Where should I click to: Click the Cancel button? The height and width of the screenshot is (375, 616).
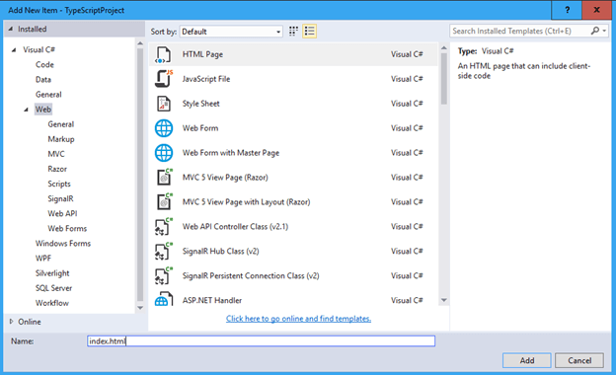tap(579, 360)
